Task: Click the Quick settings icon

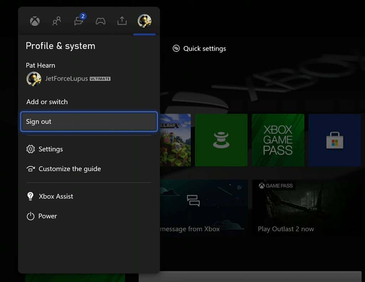Action: pos(176,48)
